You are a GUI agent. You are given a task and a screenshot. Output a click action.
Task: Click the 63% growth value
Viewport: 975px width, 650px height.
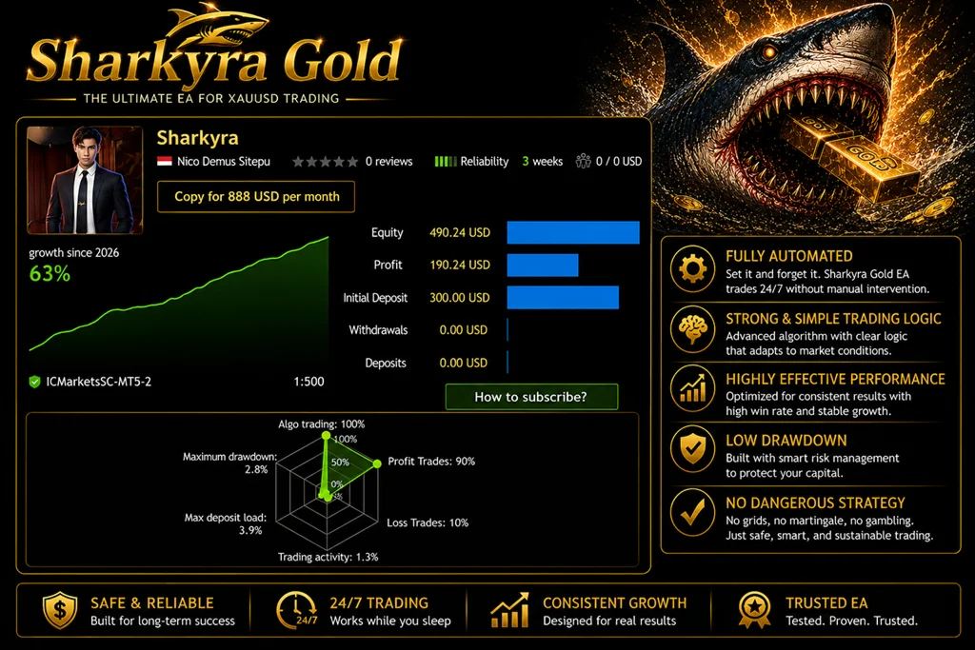coord(50,273)
